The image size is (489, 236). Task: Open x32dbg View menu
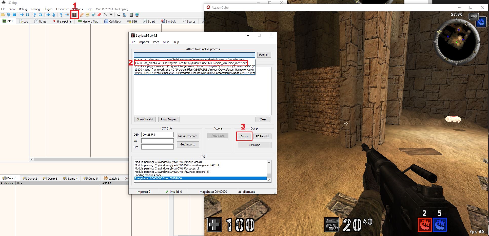coord(12,9)
